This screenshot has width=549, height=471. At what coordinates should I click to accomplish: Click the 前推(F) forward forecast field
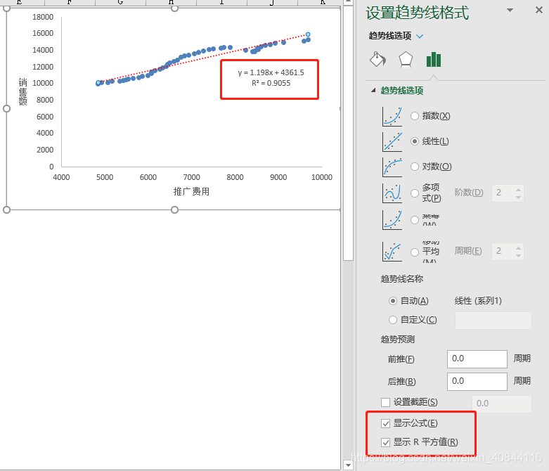(x=477, y=359)
